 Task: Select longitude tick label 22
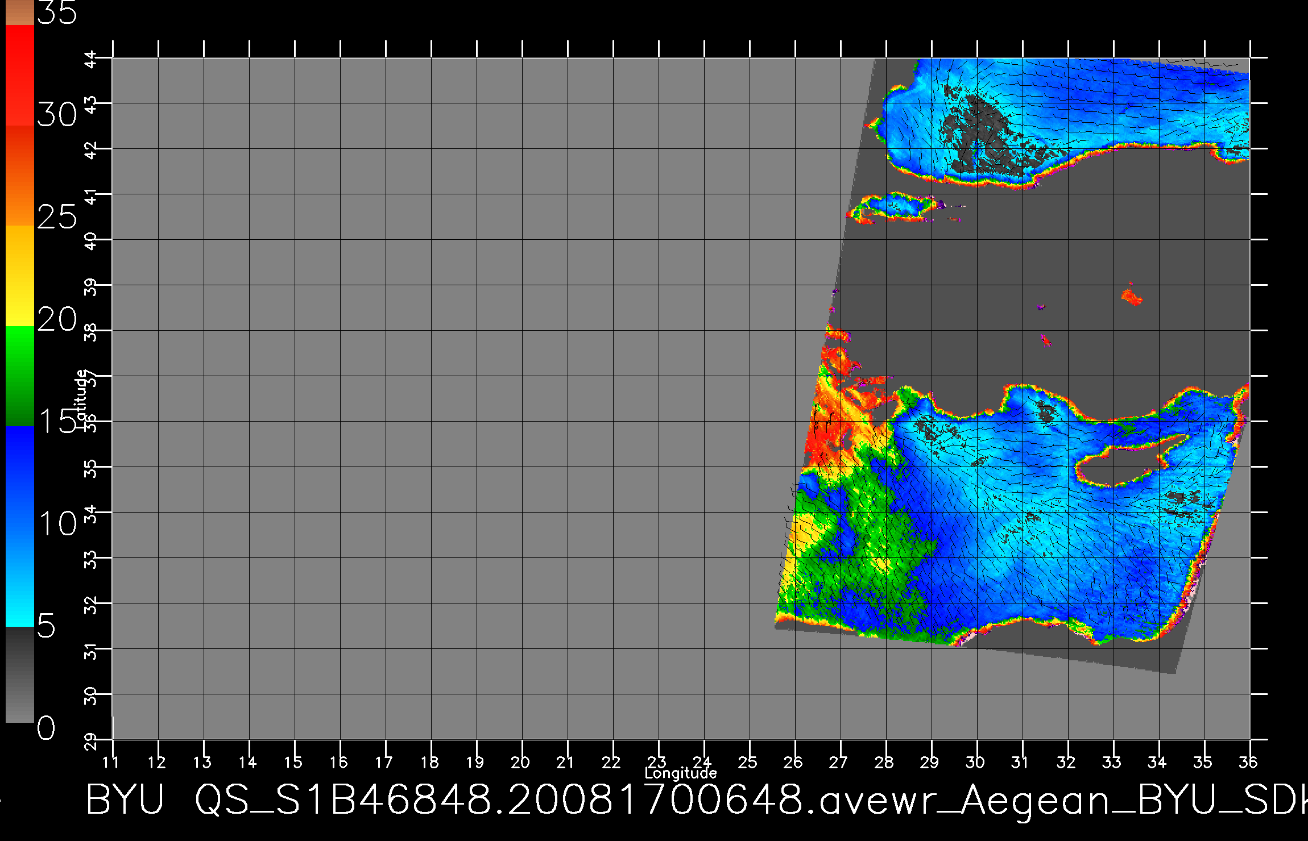tap(612, 762)
